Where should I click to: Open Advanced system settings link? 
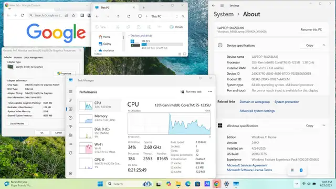point(257,111)
